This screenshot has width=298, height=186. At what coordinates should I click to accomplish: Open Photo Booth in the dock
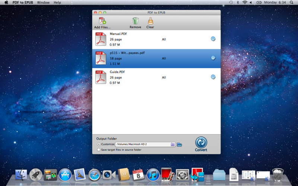[168, 174]
